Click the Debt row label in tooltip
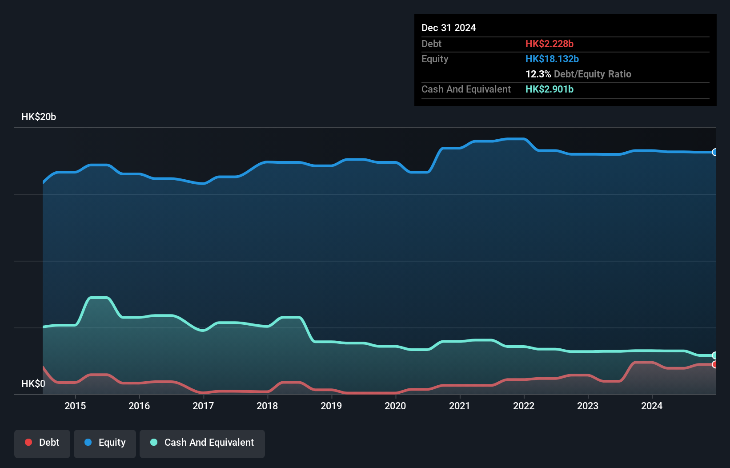Screen dimensions: 730x468 [431, 44]
